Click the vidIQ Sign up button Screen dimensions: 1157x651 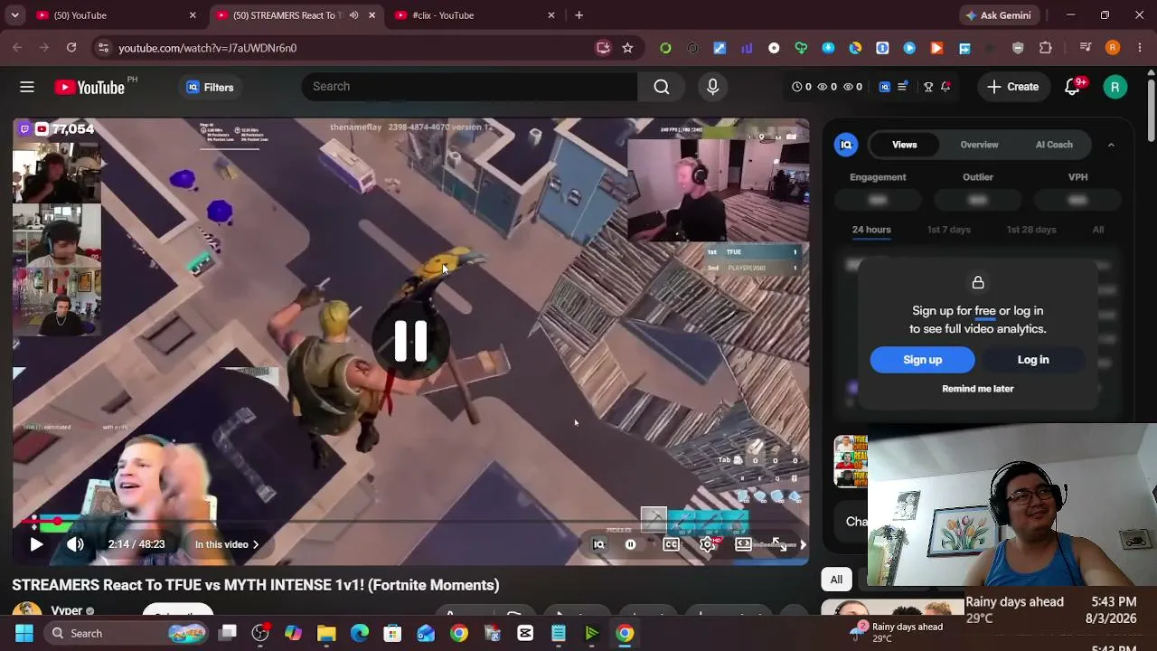click(x=923, y=360)
